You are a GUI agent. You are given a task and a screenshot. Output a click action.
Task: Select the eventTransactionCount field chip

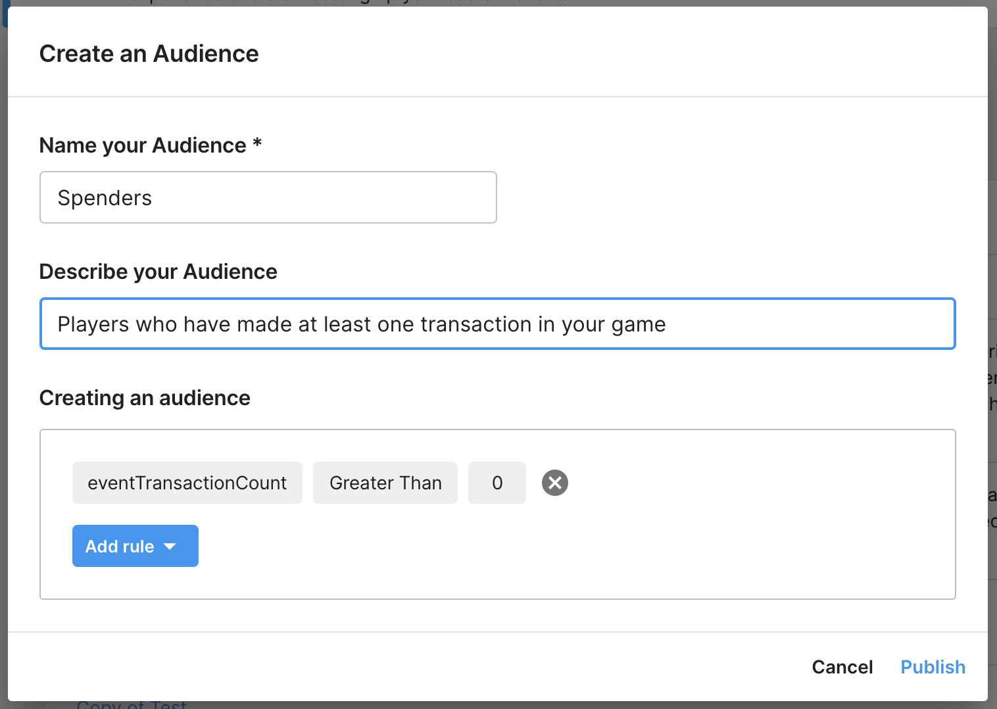pos(187,483)
